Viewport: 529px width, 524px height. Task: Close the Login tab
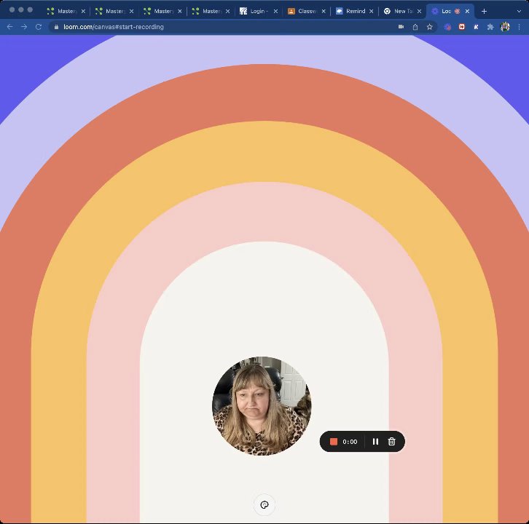pyautogui.click(x=275, y=11)
